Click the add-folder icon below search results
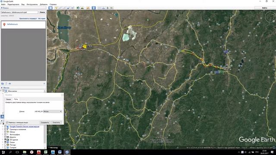The image size is (276, 155). click(x=3, y=84)
